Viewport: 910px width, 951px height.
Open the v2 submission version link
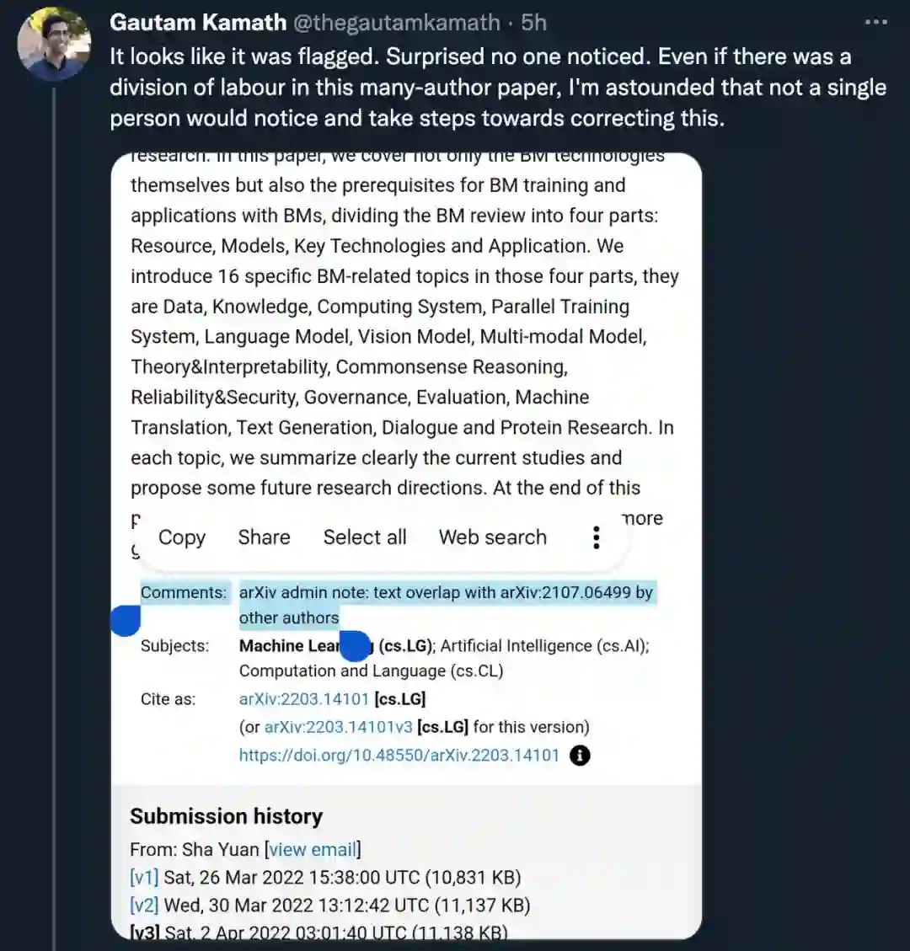144,906
